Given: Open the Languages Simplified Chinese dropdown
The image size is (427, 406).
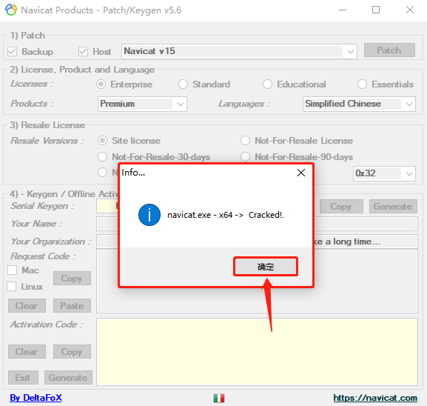Looking at the screenshot, I should point(359,104).
